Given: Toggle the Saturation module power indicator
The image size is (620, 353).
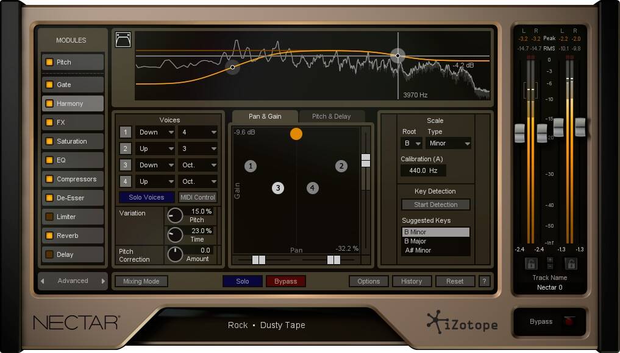Looking at the screenshot, I should pyautogui.click(x=49, y=141).
